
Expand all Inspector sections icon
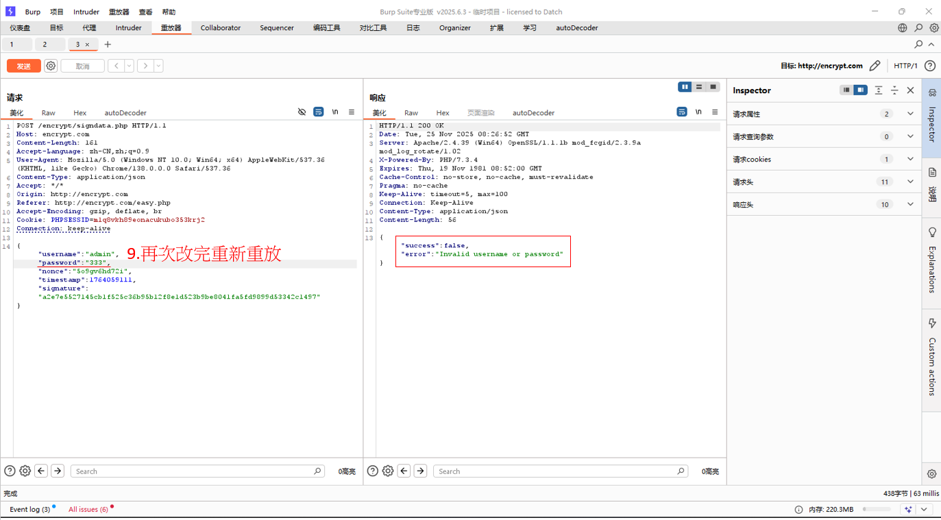[879, 90]
